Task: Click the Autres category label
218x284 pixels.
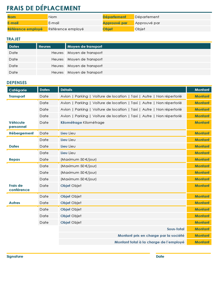Action: point(15,203)
